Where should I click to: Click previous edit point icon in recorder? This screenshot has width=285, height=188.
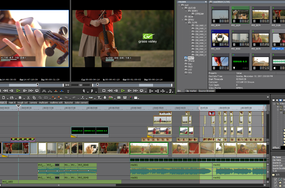(x=151, y=91)
